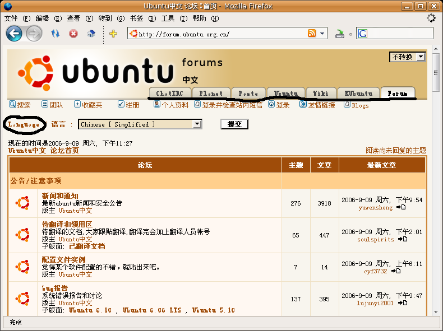Click the vertical scrollbar down arrow

pos(436,312)
